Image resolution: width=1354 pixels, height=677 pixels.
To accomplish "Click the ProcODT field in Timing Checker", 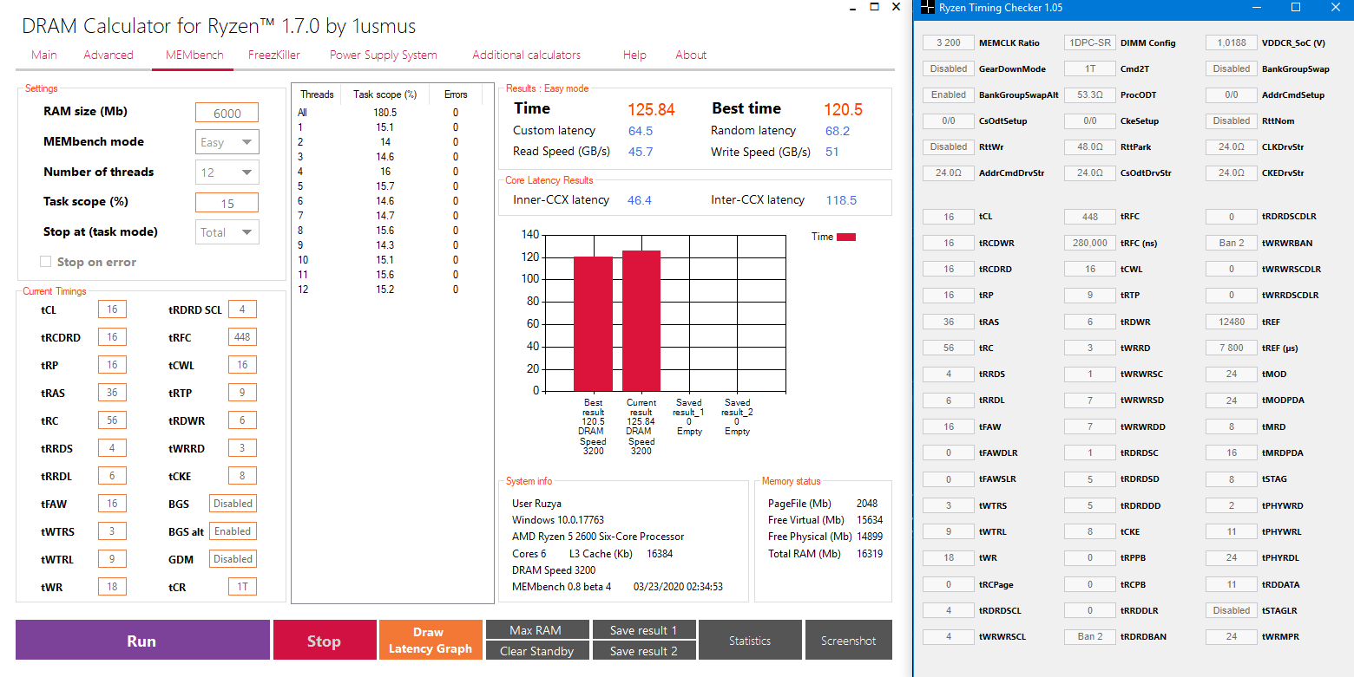I will pyautogui.click(x=1090, y=94).
